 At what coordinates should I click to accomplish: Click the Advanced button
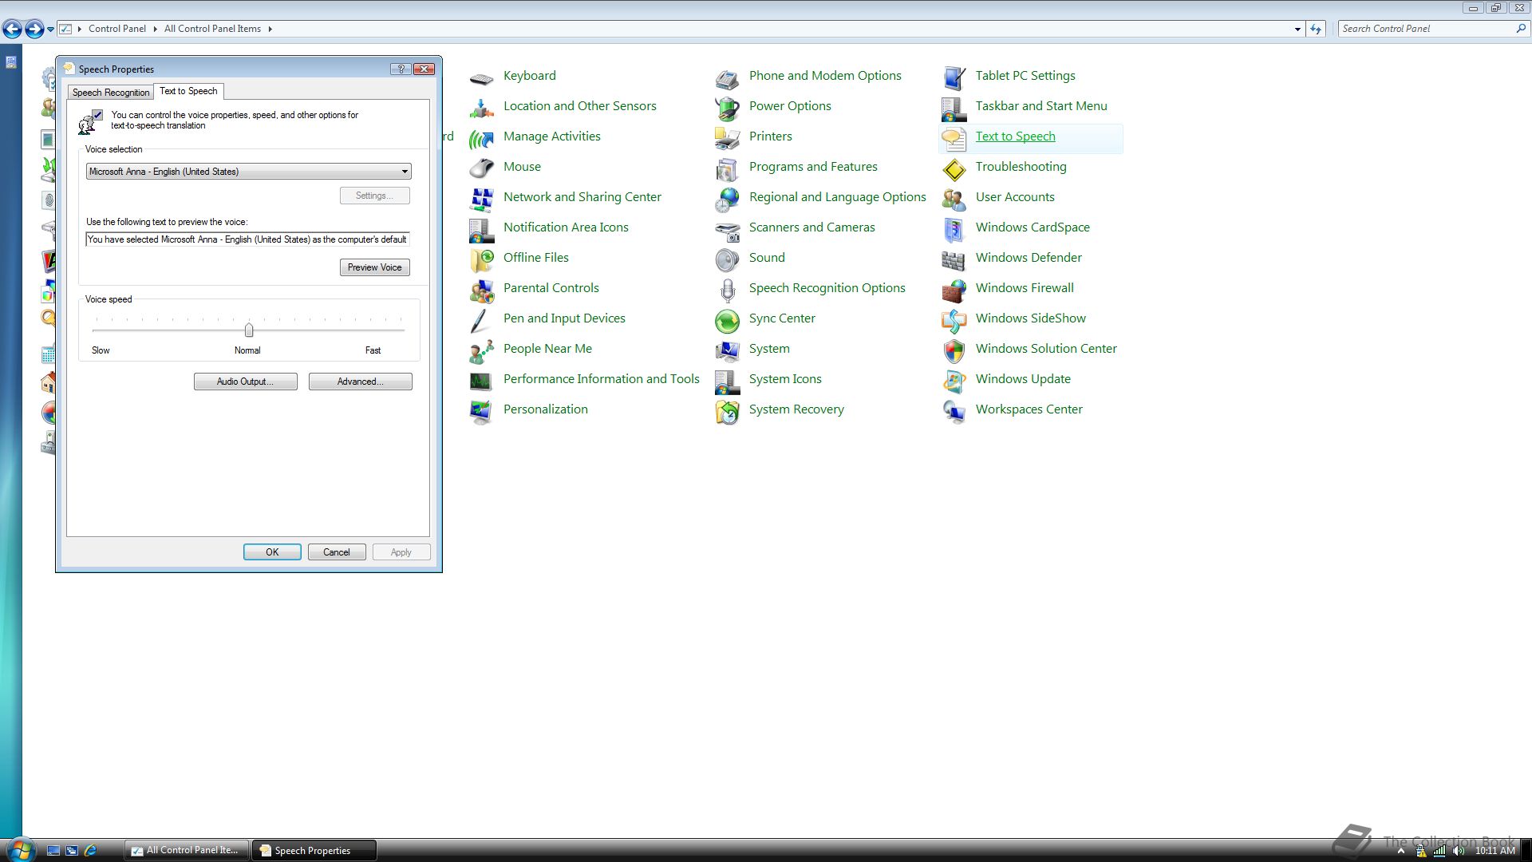coord(360,382)
